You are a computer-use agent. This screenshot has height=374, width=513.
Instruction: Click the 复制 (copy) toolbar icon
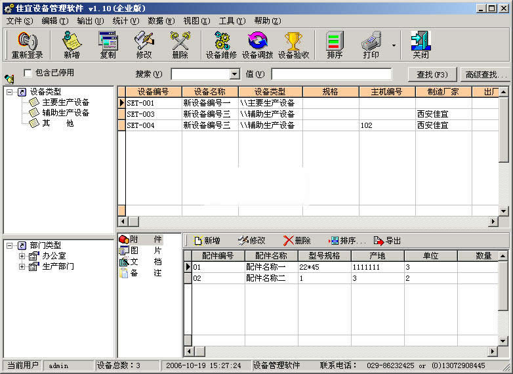click(108, 45)
